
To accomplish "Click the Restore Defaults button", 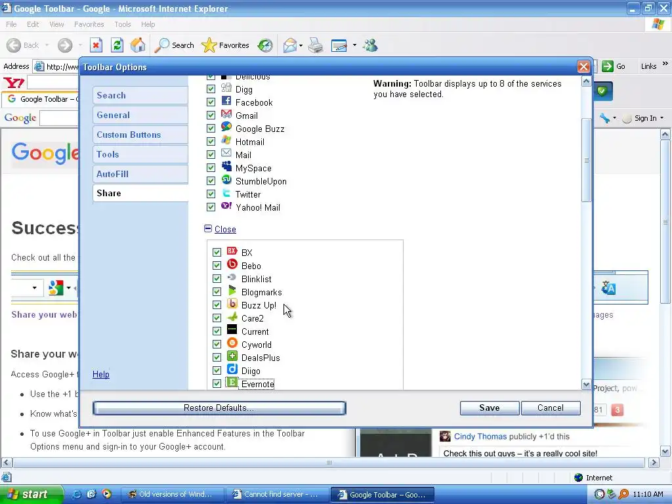I will click(219, 408).
